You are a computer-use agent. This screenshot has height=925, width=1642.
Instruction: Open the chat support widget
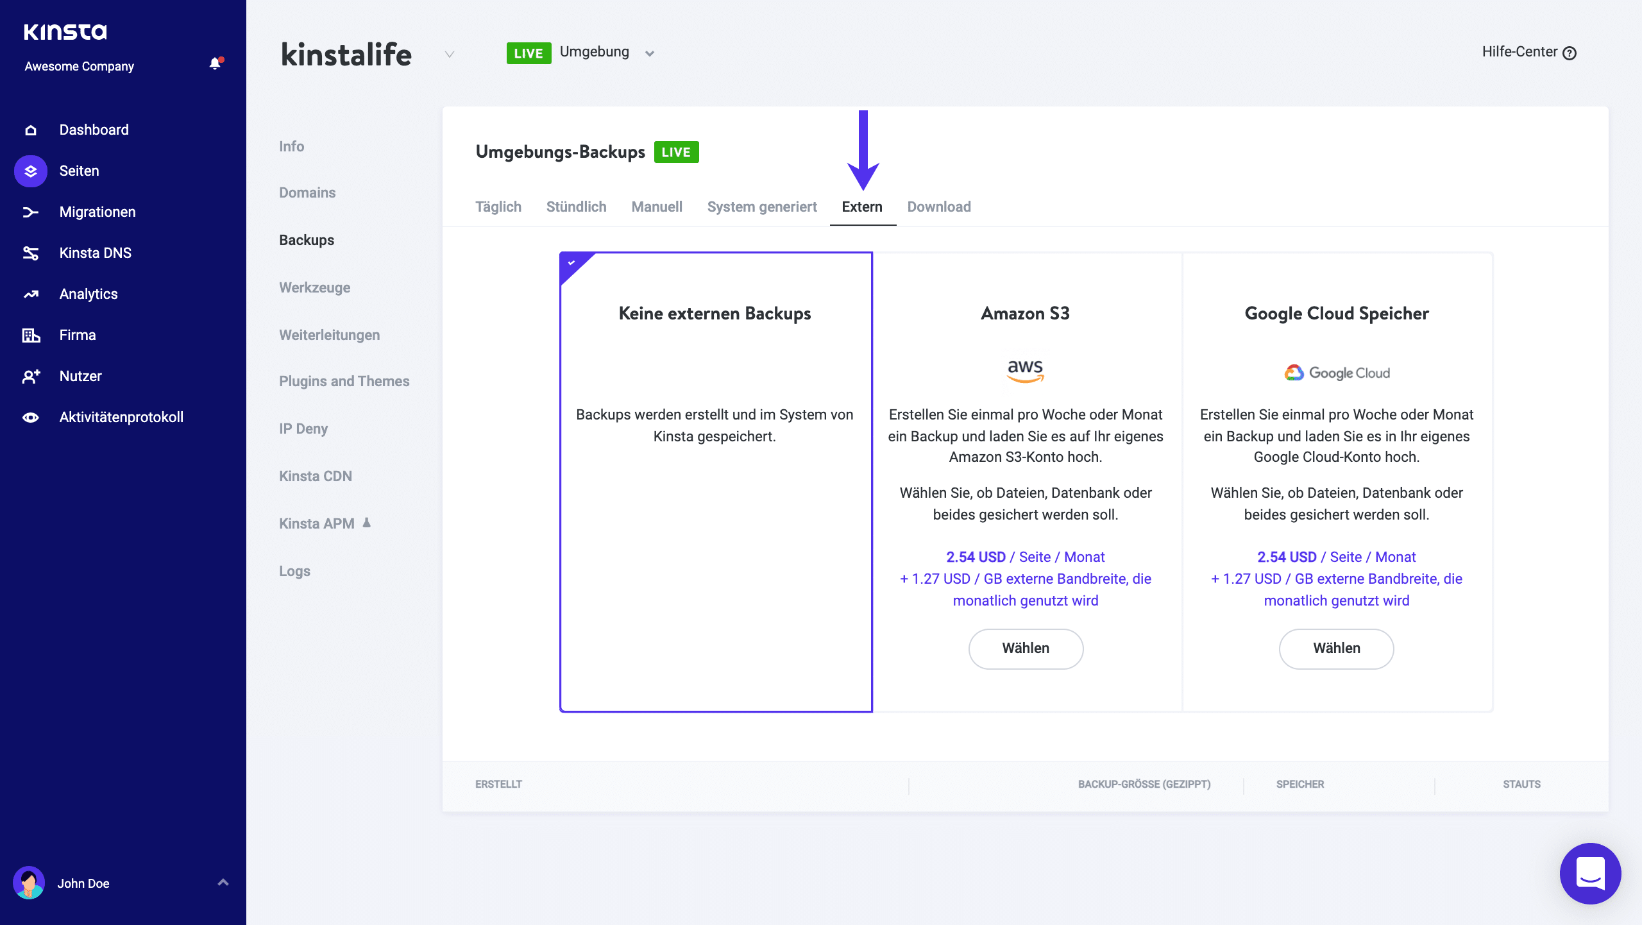click(1590, 873)
